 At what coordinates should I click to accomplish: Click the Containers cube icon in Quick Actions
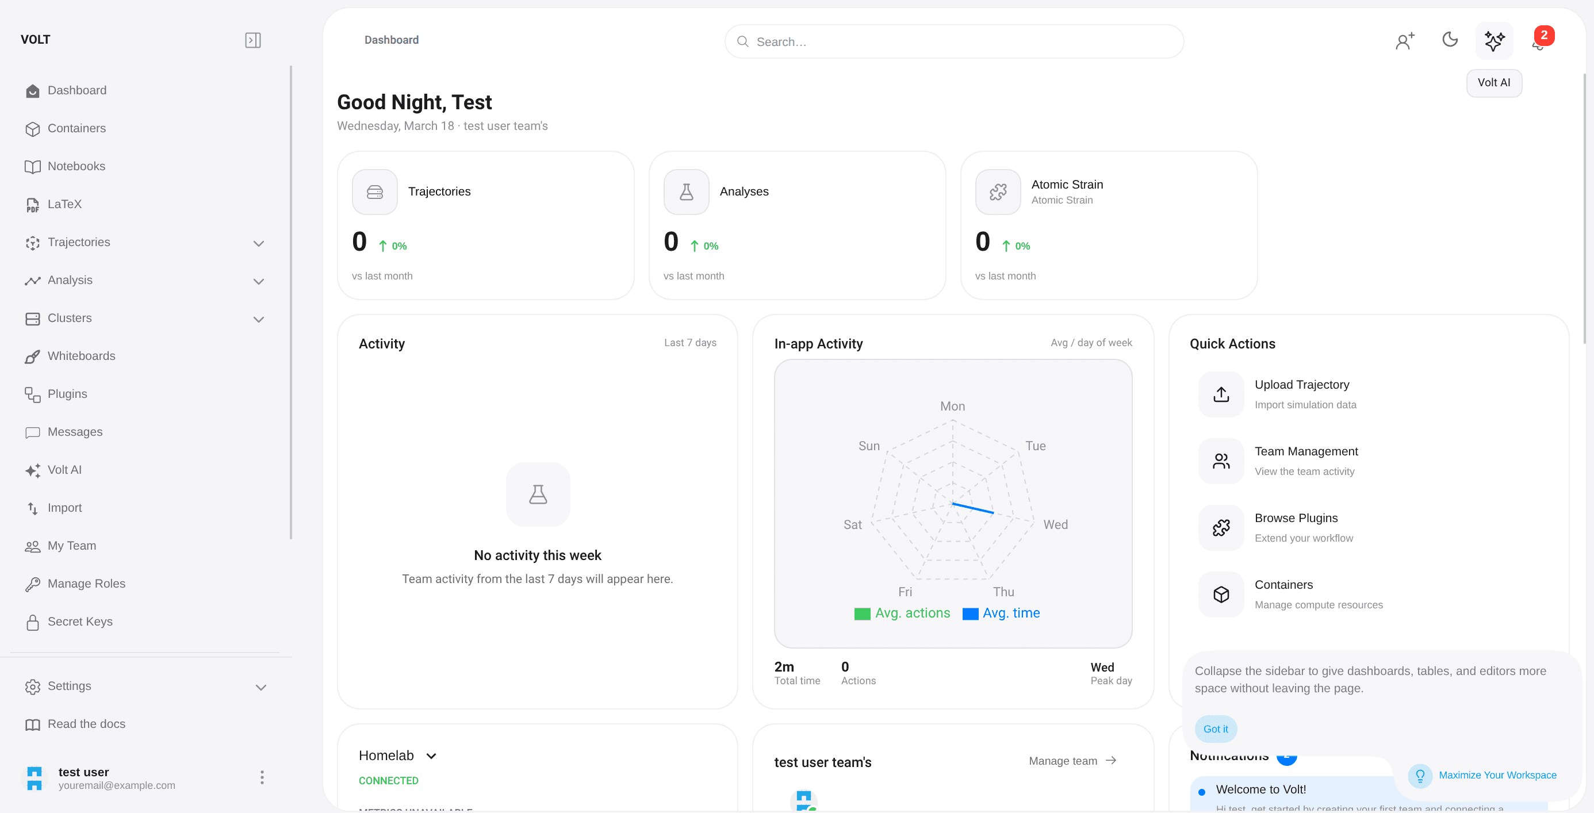click(1221, 595)
